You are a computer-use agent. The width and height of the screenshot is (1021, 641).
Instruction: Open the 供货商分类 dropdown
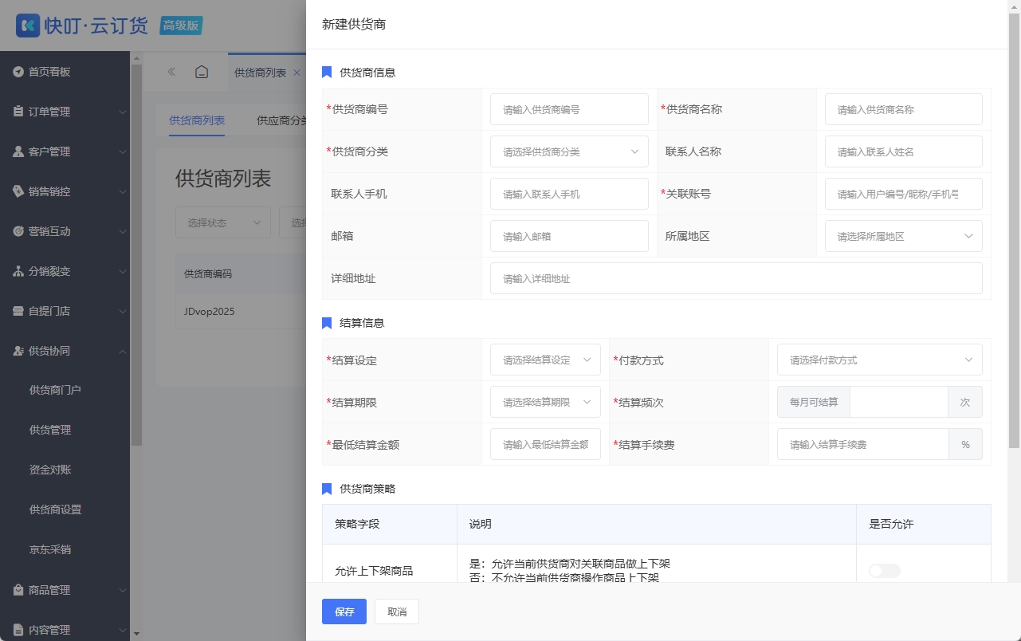(569, 151)
